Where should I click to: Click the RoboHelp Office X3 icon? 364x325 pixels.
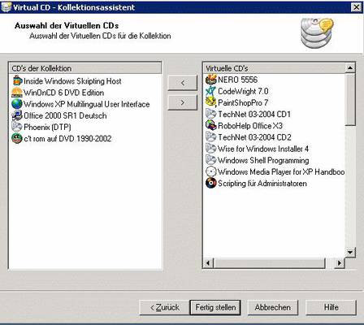pyautogui.click(x=210, y=126)
